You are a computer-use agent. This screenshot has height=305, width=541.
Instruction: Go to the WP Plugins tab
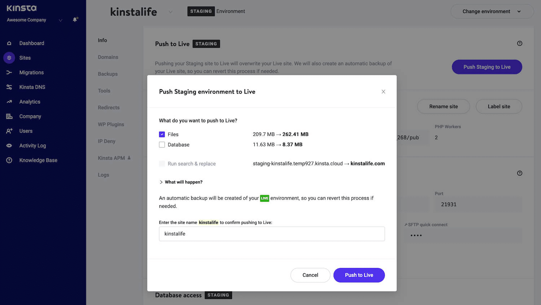(111, 124)
